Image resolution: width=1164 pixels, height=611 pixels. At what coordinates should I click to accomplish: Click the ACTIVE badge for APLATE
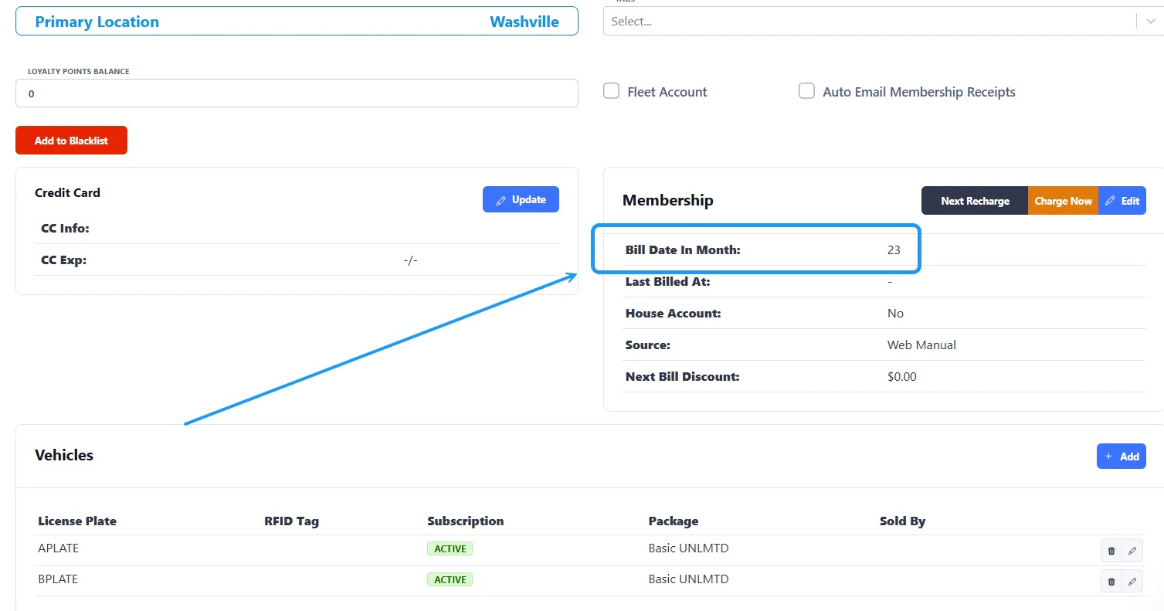pyautogui.click(x=450, y=549)
